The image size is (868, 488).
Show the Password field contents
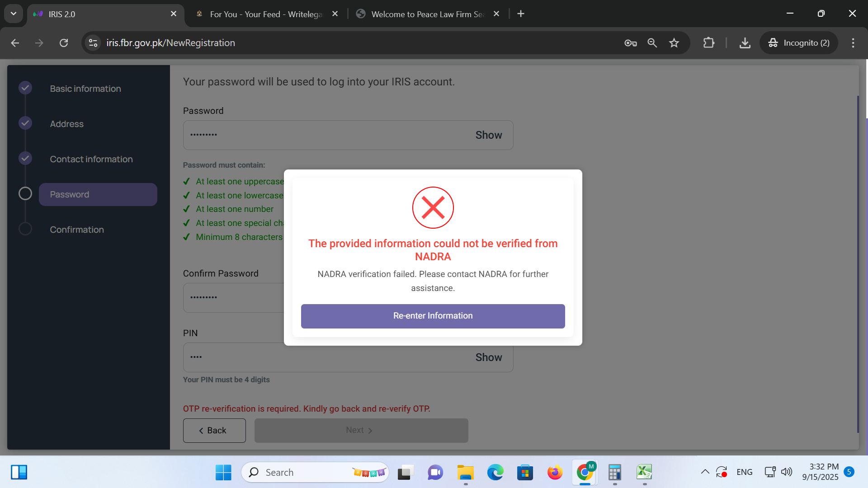[x=488, y=135]
